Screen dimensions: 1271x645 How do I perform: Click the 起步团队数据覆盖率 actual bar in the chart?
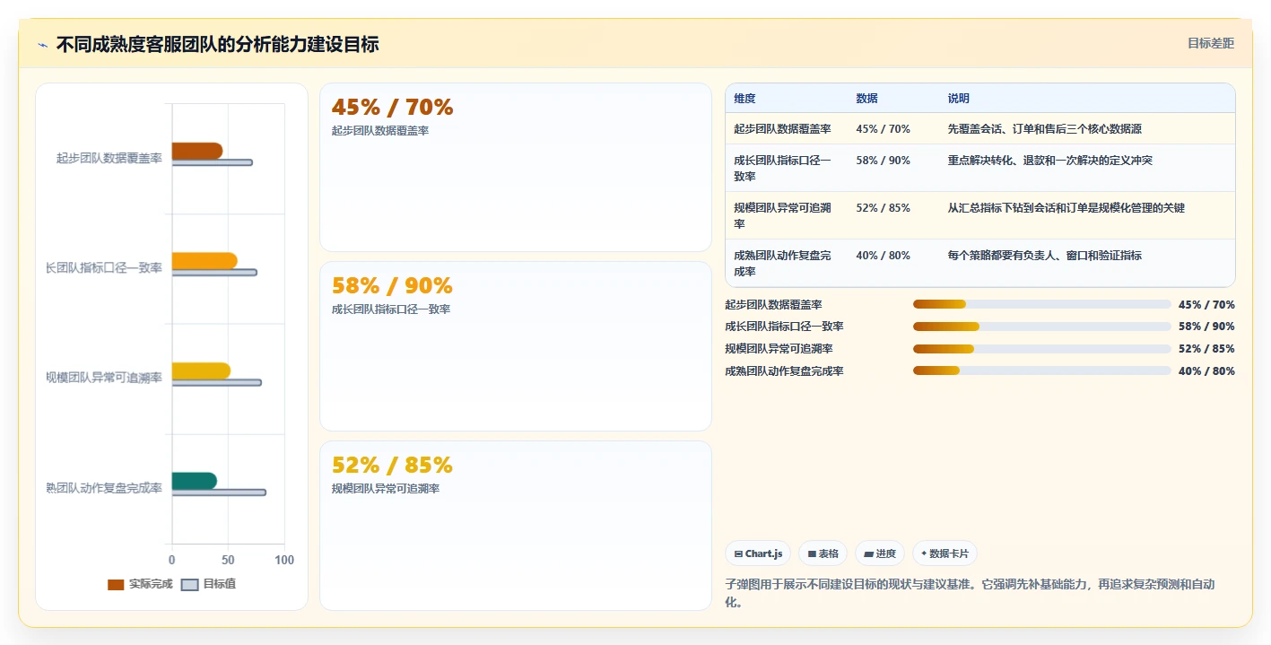pos(197,151)
